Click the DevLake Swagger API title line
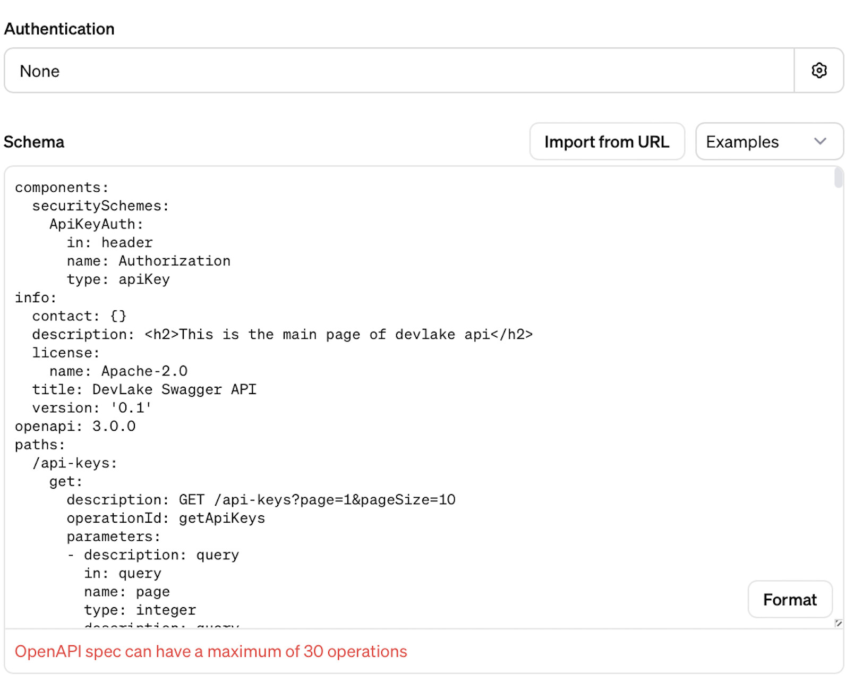The image size is (854, 681). (x=143, y=389)
